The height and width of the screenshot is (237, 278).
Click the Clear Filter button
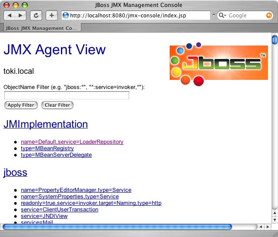click(x=57, y=105)
